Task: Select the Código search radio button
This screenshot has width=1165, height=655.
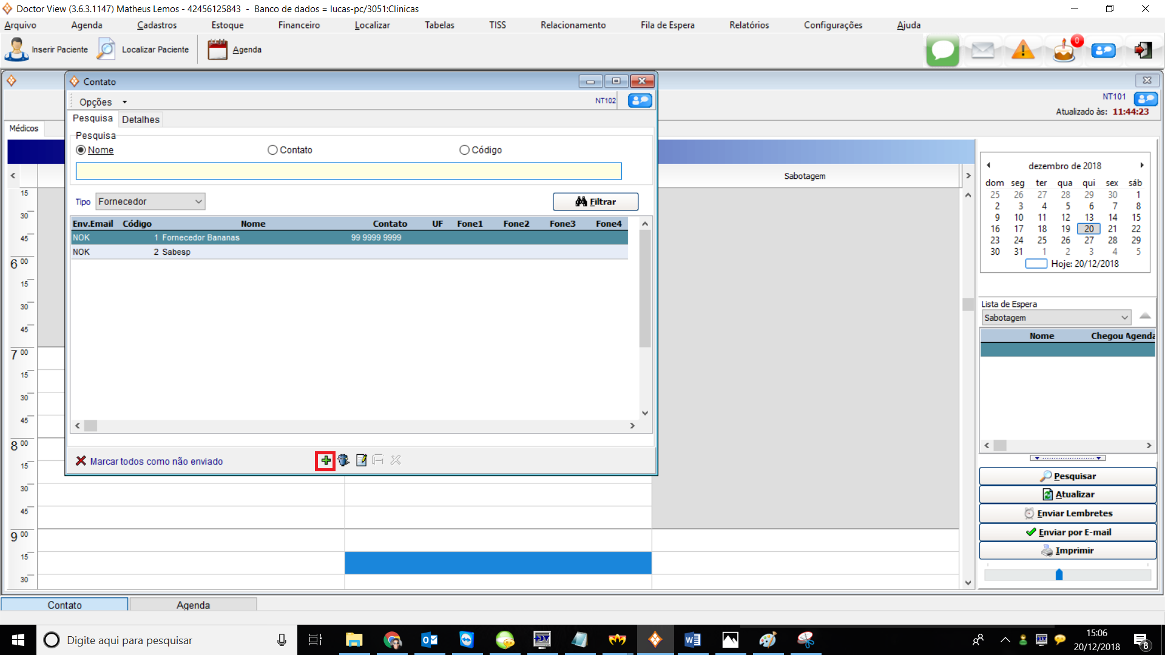Action: pos(464,150)
